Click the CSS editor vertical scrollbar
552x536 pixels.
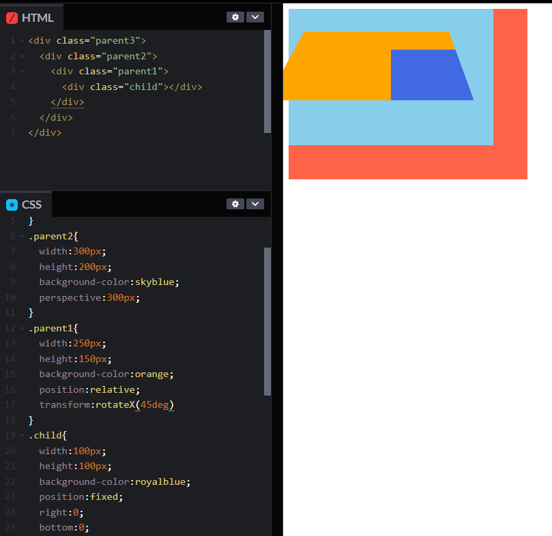pos(267,321)
